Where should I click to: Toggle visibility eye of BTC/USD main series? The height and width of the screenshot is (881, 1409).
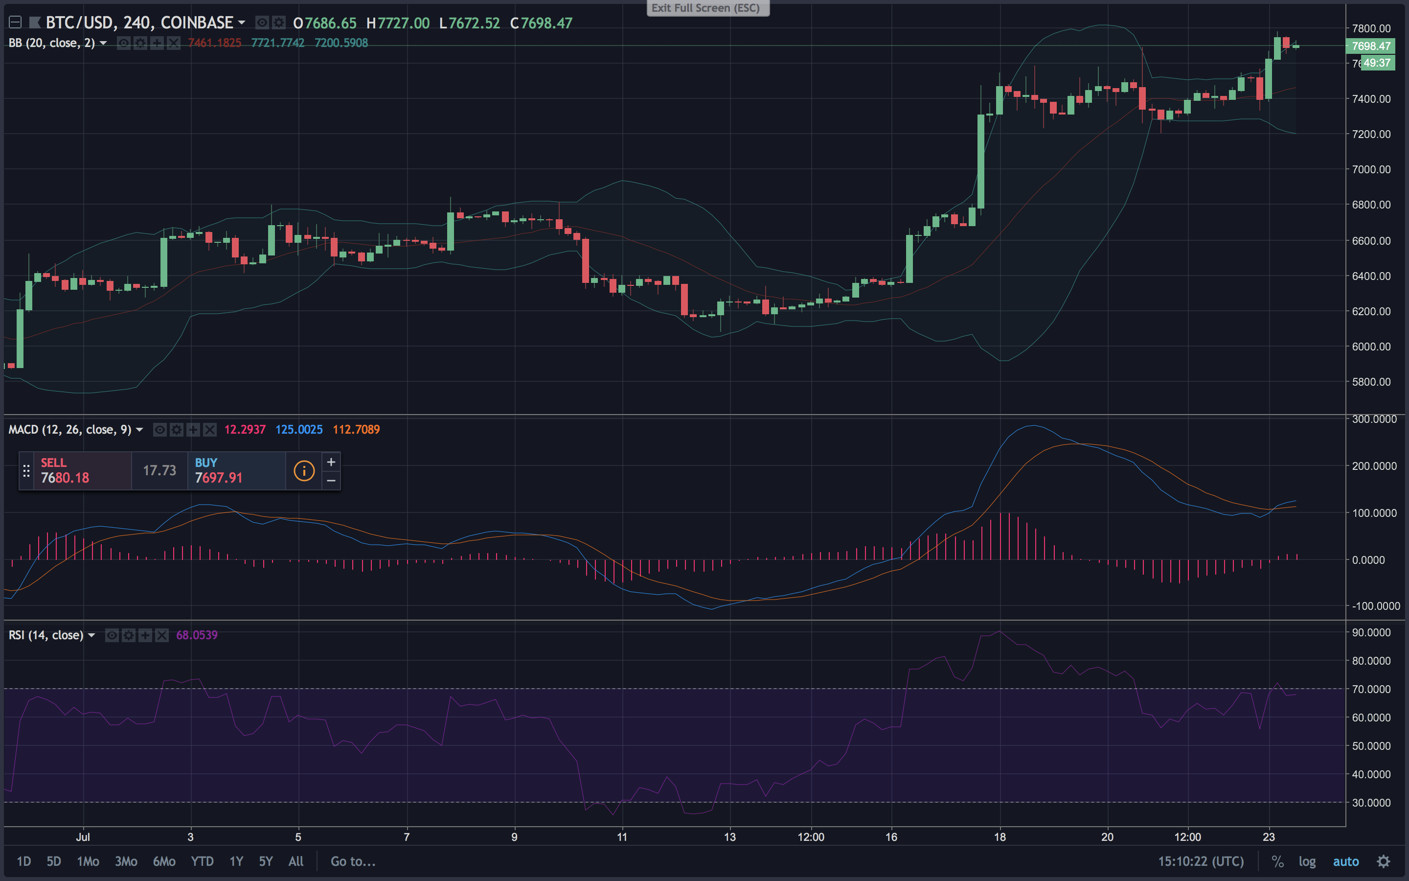tap(263, 23)
